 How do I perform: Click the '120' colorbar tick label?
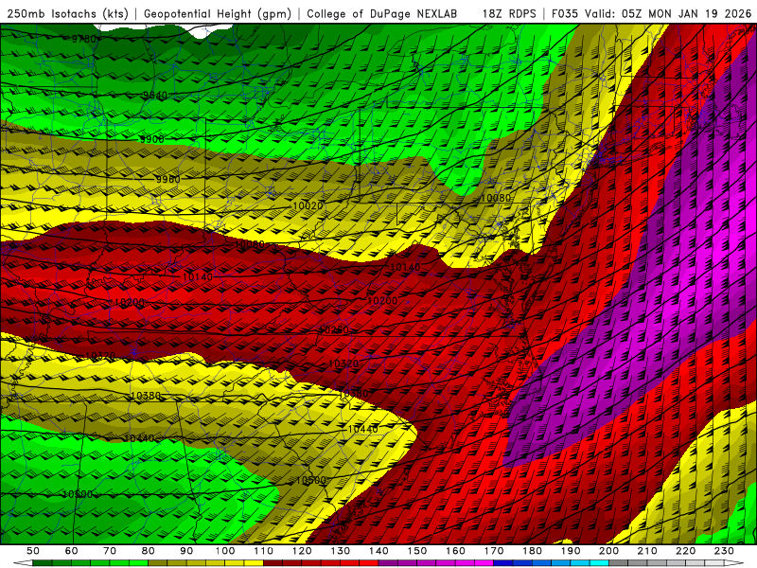coord(302,551)
